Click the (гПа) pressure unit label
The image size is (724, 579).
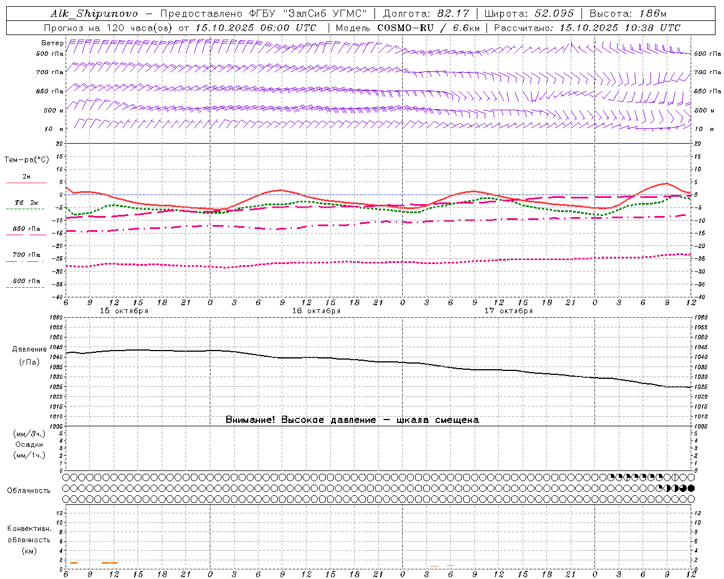point(29,362)
